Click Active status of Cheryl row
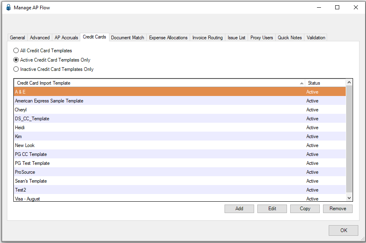 pos(312,110)
